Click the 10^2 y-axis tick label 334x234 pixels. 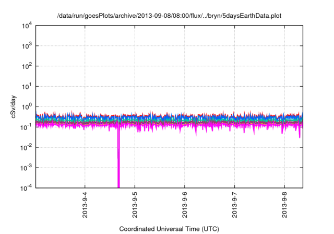(27, 66)
